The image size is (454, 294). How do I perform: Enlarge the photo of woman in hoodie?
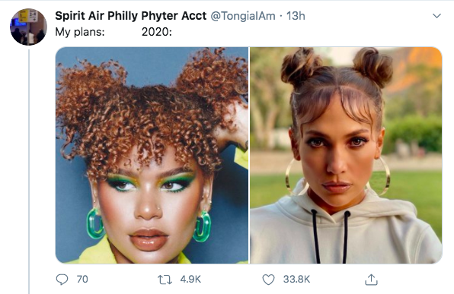point(346,155)
